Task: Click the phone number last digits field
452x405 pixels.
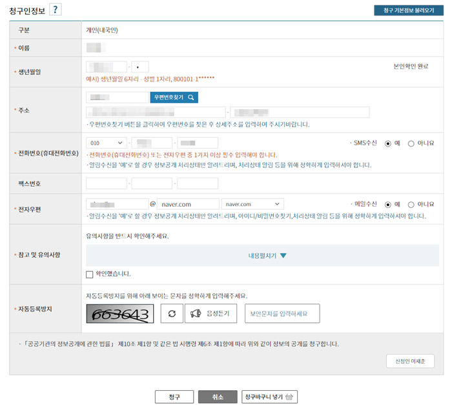Action: (x=198, y=143)
